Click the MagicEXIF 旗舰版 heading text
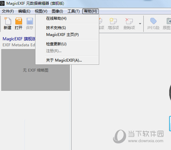171x150 pixels. [19, 39]
